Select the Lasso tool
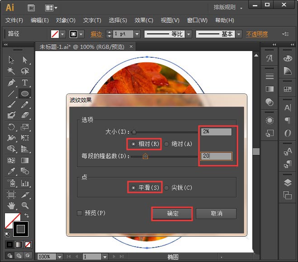The image size is (298, 262). [25, 71]
